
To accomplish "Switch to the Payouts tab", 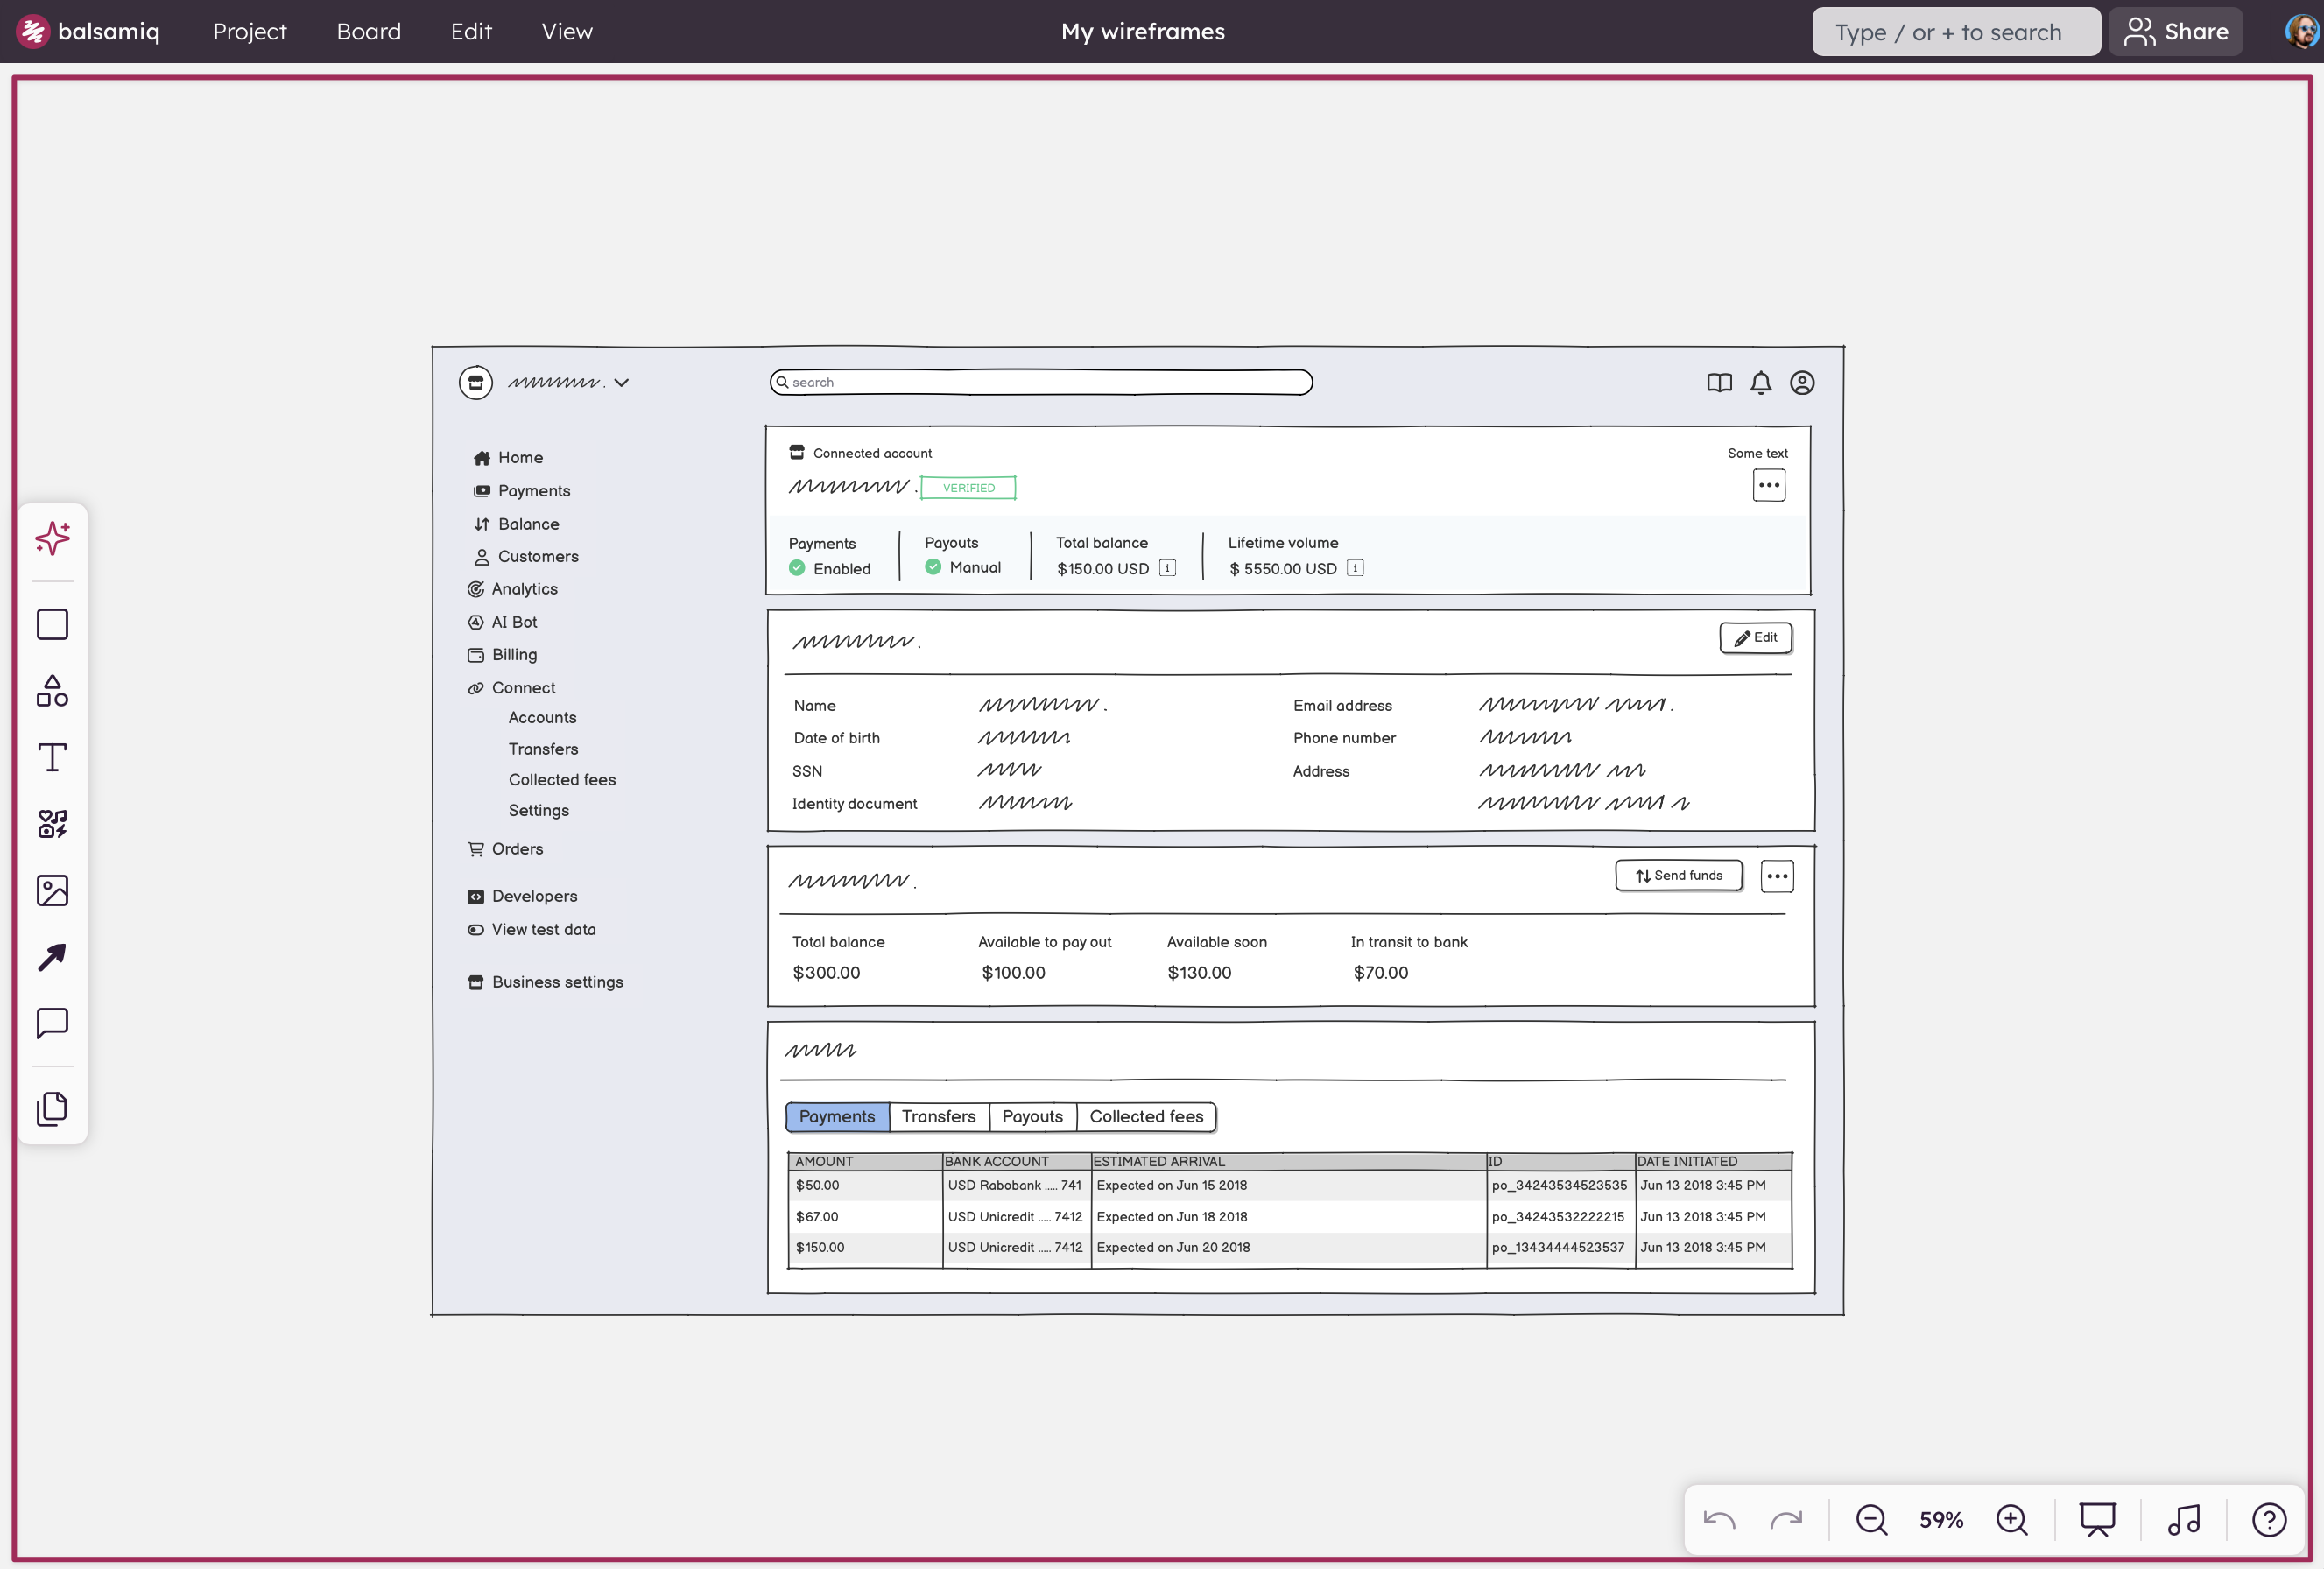I will click(x=1033, y=1117).
